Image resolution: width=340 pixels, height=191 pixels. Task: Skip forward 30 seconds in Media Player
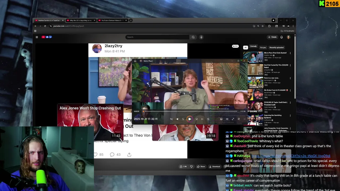point(197,119)
